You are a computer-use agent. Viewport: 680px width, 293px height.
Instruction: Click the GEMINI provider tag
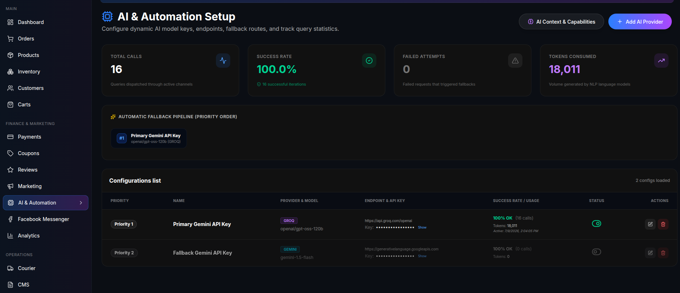(x=290, y=249)
